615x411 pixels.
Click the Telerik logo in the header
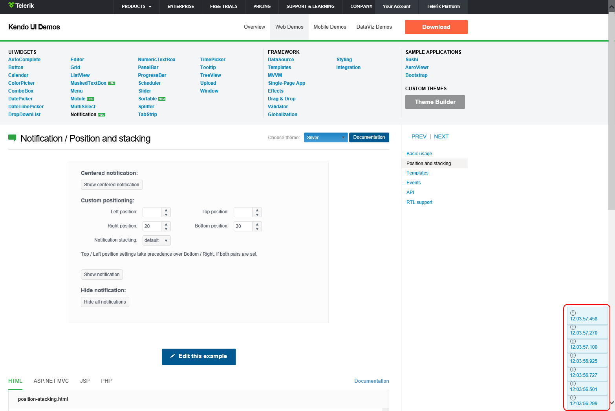[x=21, y=5]
